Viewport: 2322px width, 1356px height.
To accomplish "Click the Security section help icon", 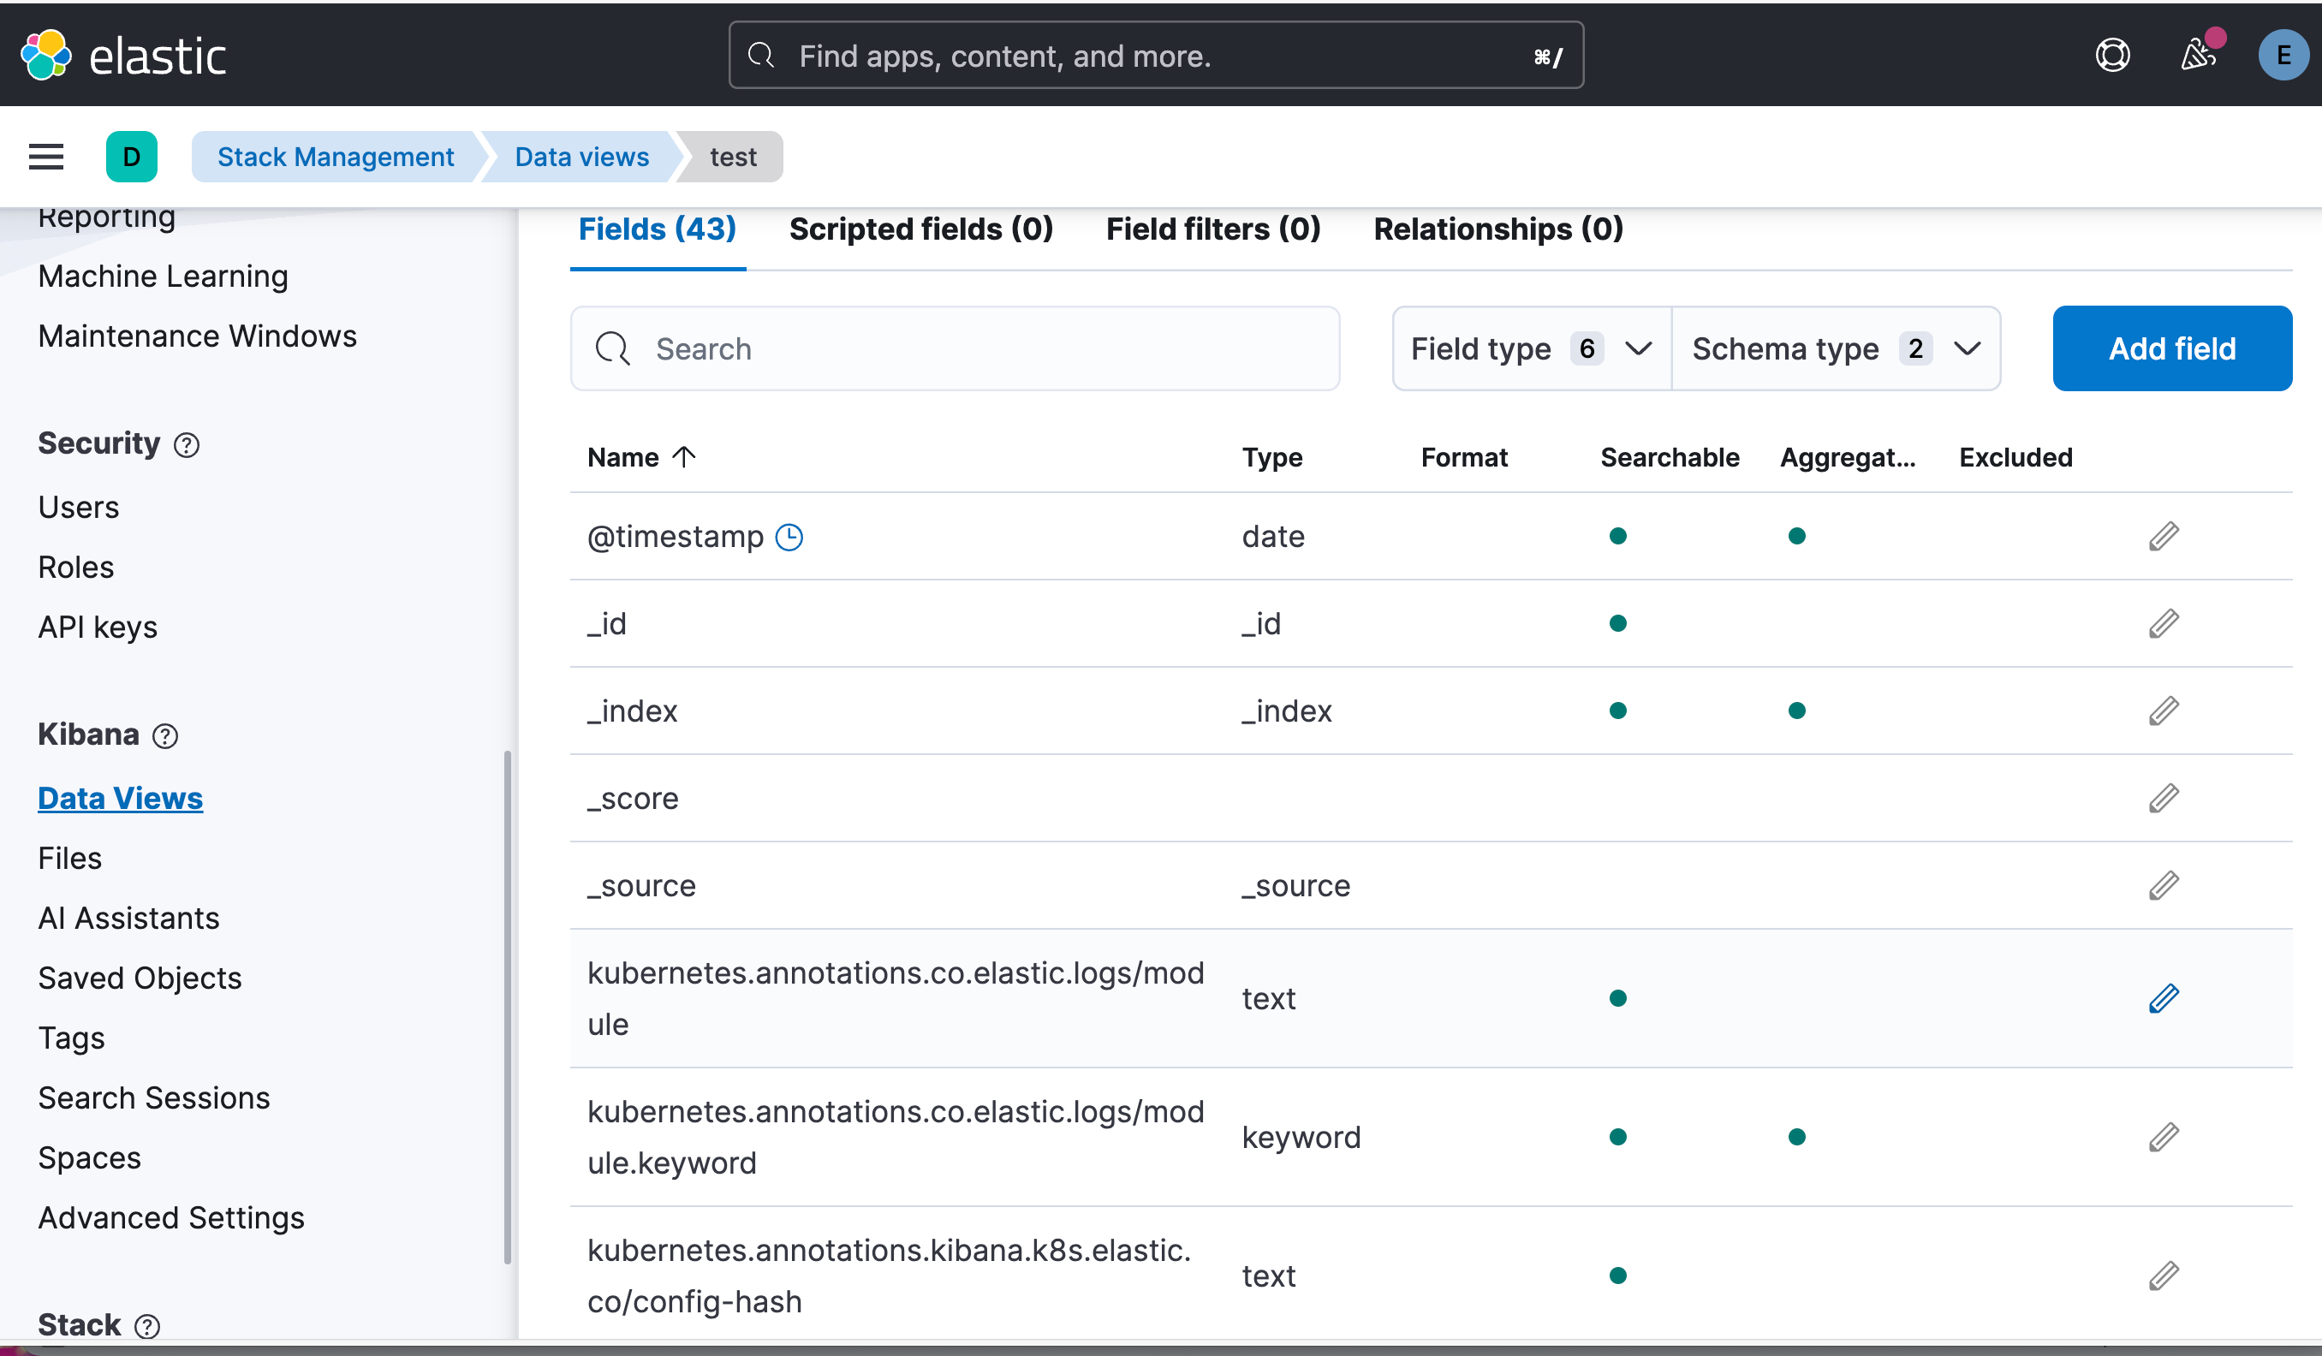I will [187, 446].
